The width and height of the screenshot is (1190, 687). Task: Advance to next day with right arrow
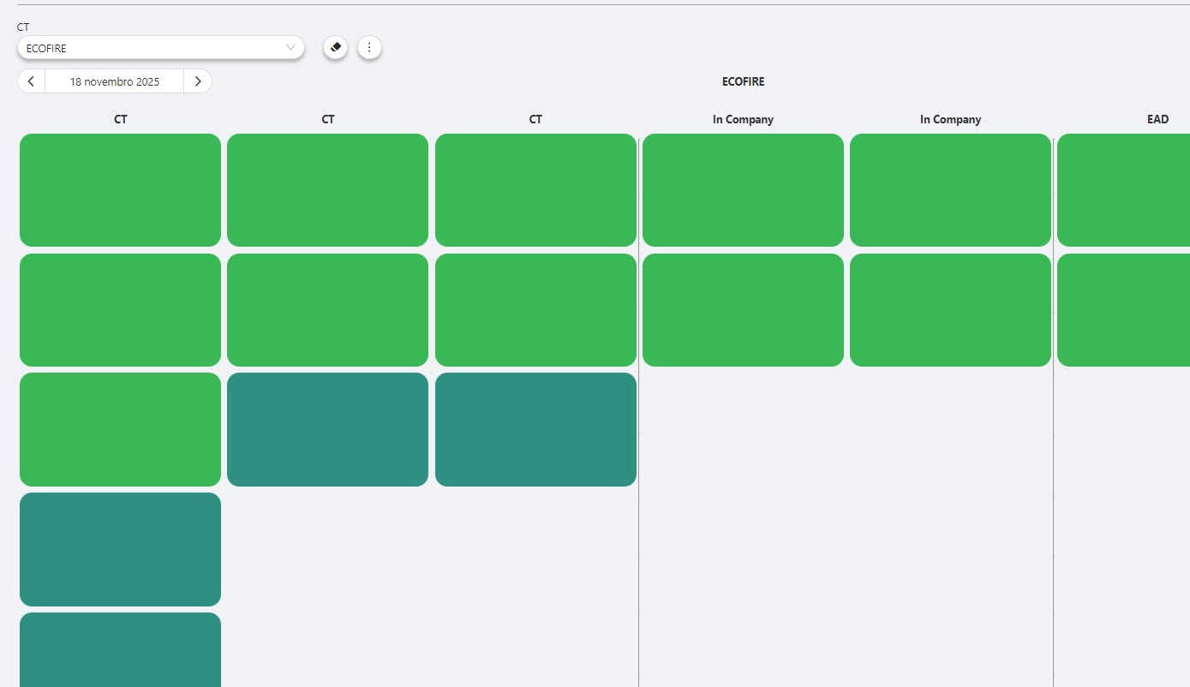198,81
